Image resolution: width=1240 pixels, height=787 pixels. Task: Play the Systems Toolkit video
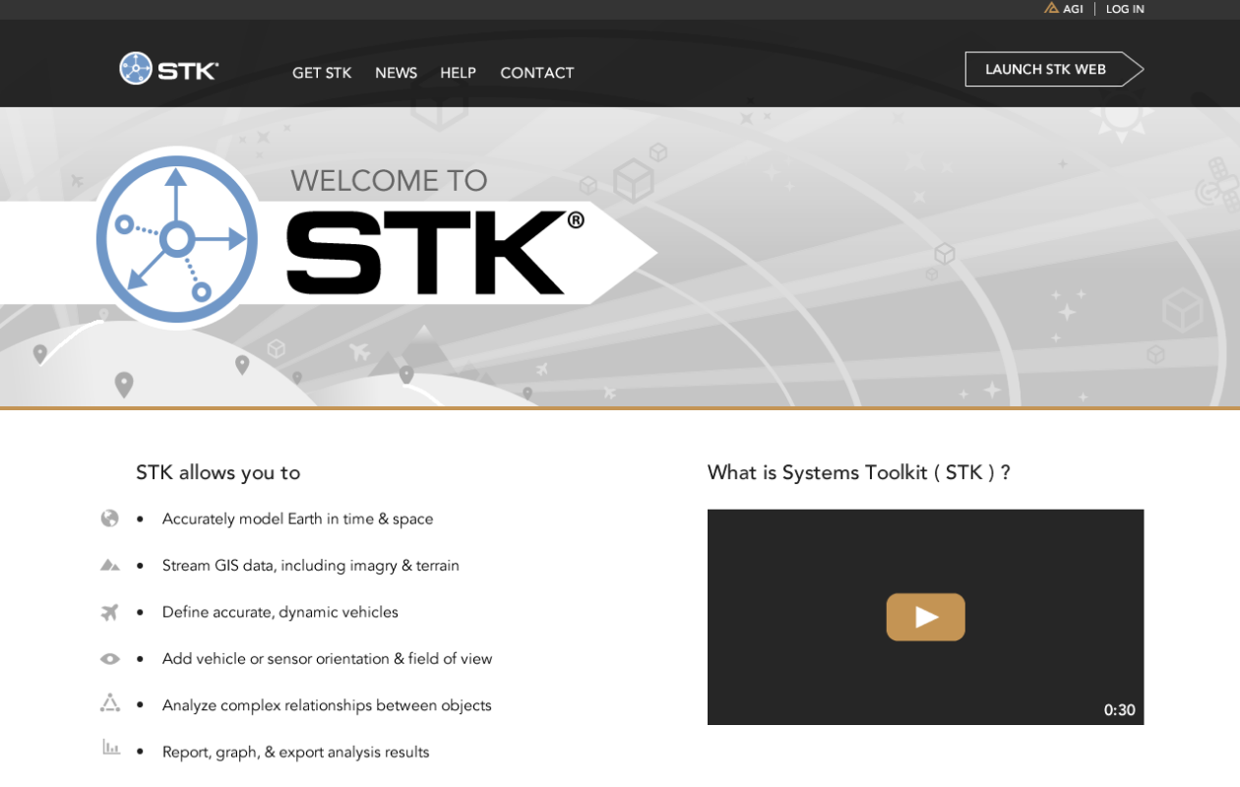925,617
